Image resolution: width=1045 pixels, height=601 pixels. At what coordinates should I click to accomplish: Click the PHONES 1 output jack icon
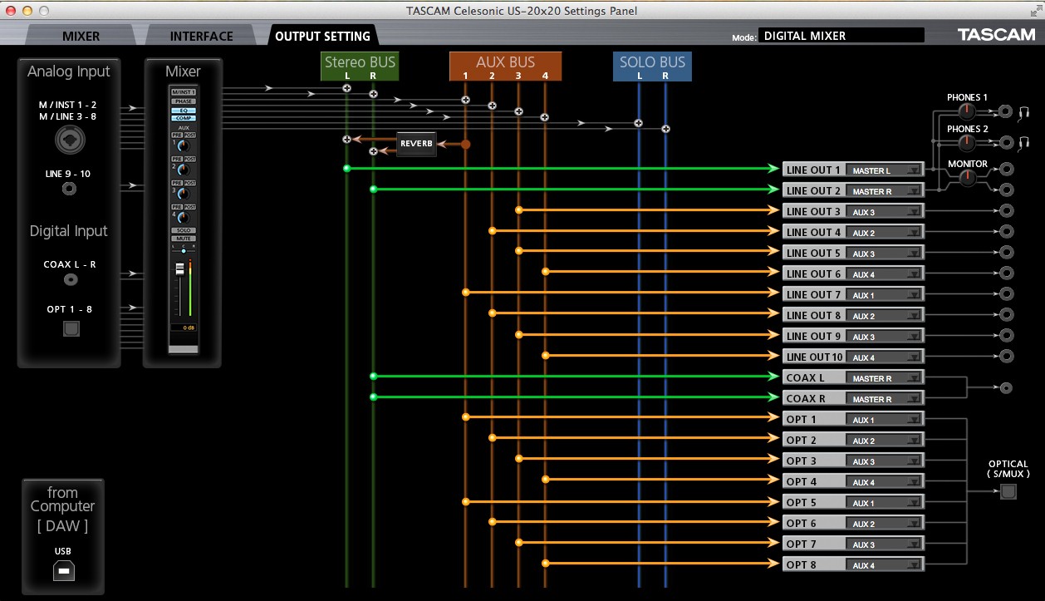1005,111
